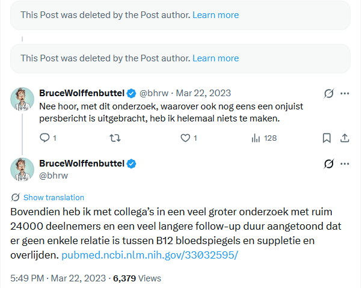
Task: Open Grok icon on main tweet
Action: tap(328, 164)
